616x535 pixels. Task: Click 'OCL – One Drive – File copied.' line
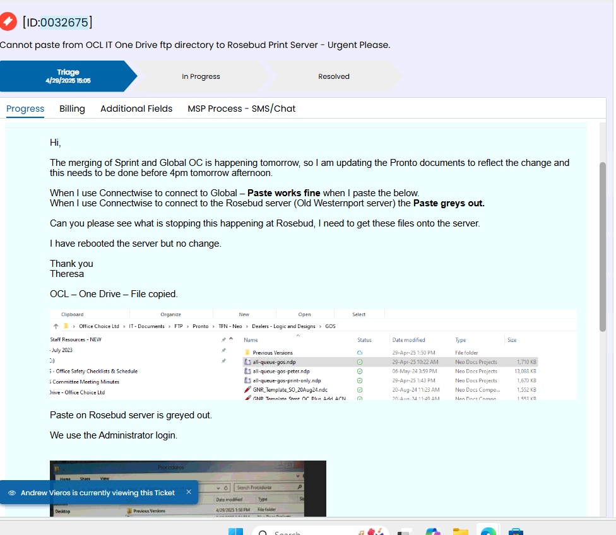click(x=114, y=294)
